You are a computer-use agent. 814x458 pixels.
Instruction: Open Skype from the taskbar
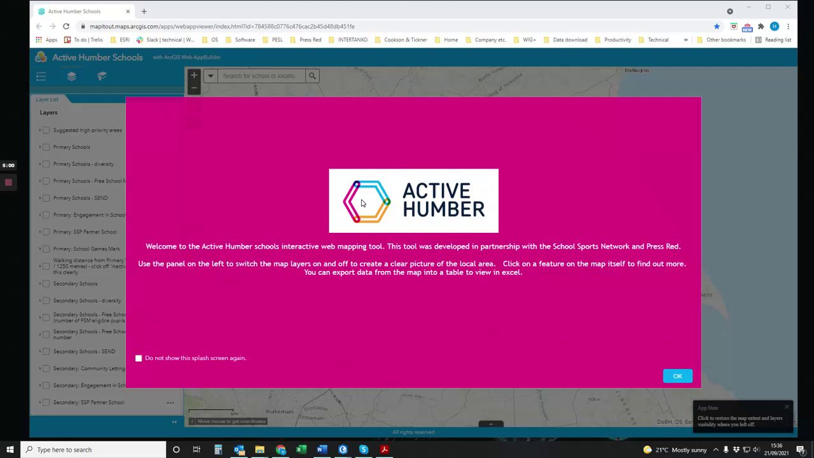(x=364, y=450)
